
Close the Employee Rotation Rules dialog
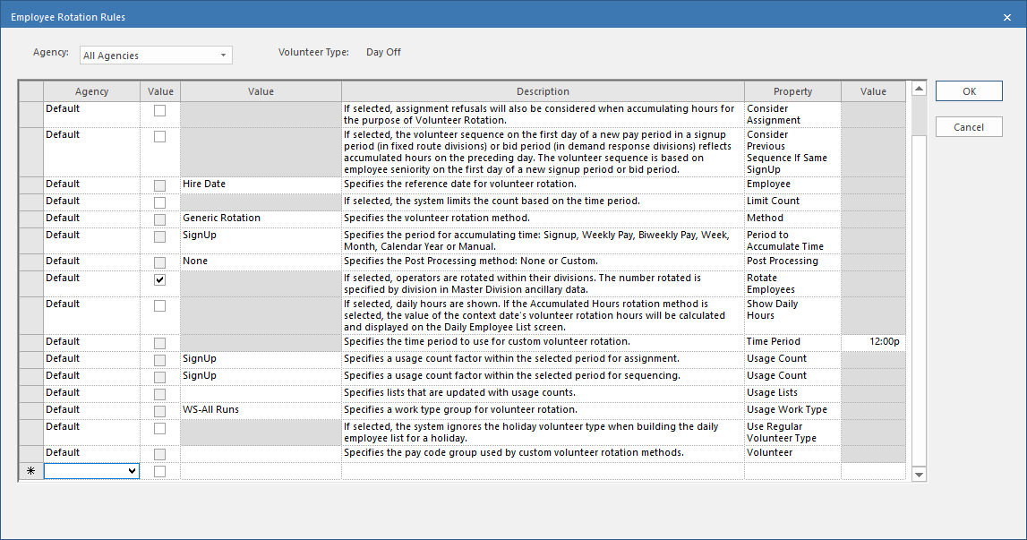pyautogui.click(x=1007, y=17)
